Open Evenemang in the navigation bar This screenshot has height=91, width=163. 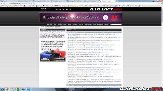(x=75, y=25)
